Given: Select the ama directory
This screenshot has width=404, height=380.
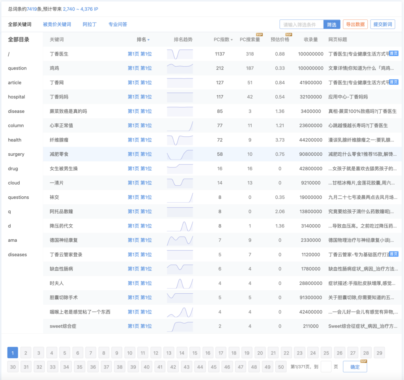Looking at the screenshot, I should click(12, 240).
